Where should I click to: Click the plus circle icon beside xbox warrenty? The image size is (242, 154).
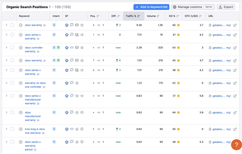pyautogui.click(x=21, y=61)
